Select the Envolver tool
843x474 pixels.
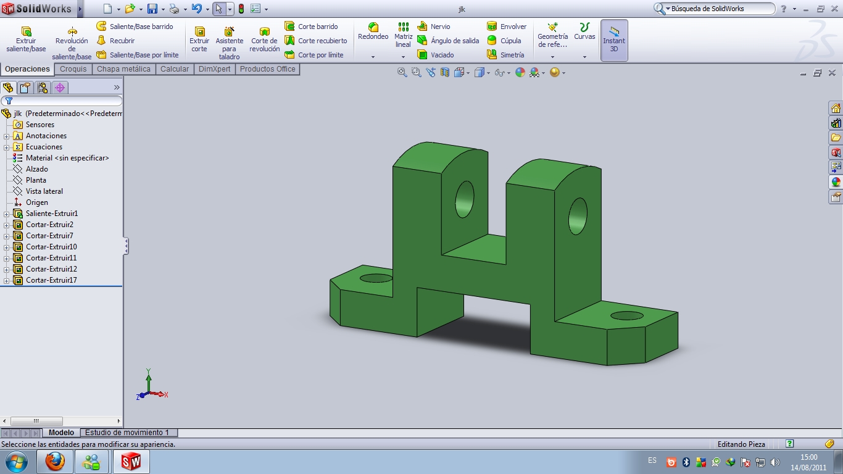click(507, 27)
